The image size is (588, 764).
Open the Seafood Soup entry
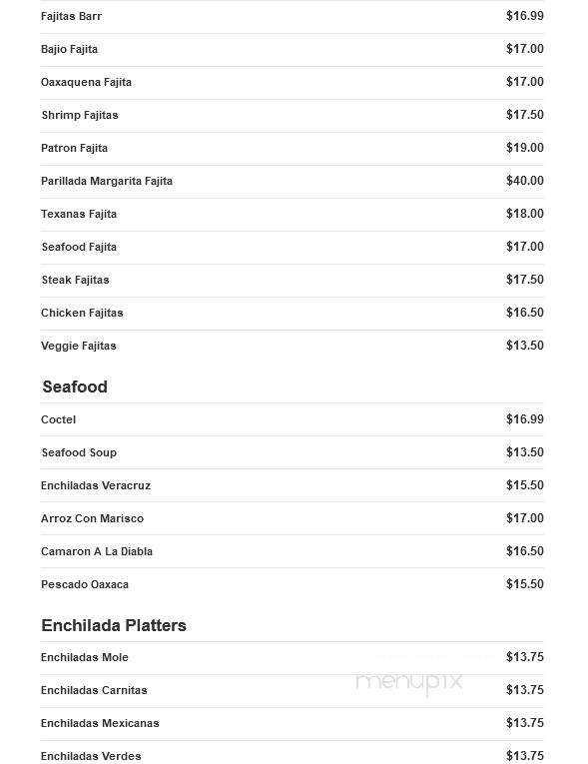pyautogui.click(x=79, y=452)
